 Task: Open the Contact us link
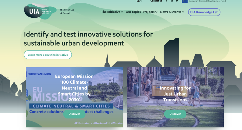tap(156, 1)
